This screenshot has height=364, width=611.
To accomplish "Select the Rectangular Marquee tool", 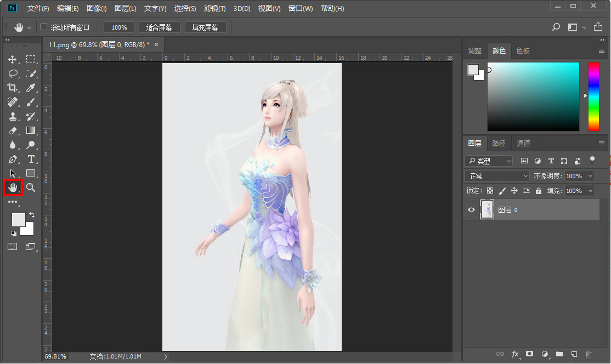I will [31, 59].
